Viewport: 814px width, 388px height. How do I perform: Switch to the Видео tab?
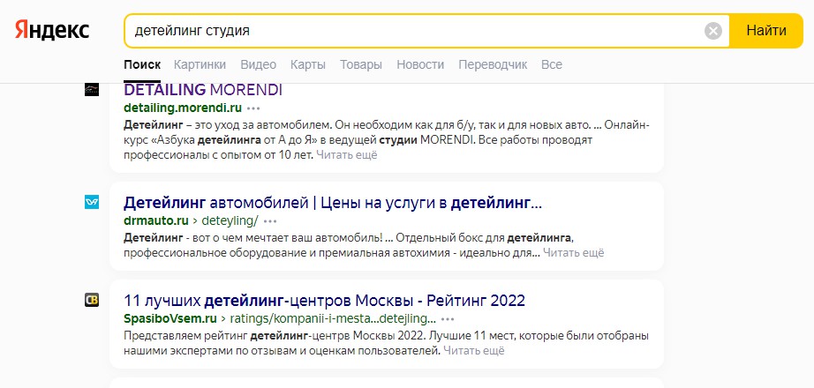click(x=258, y=65)
